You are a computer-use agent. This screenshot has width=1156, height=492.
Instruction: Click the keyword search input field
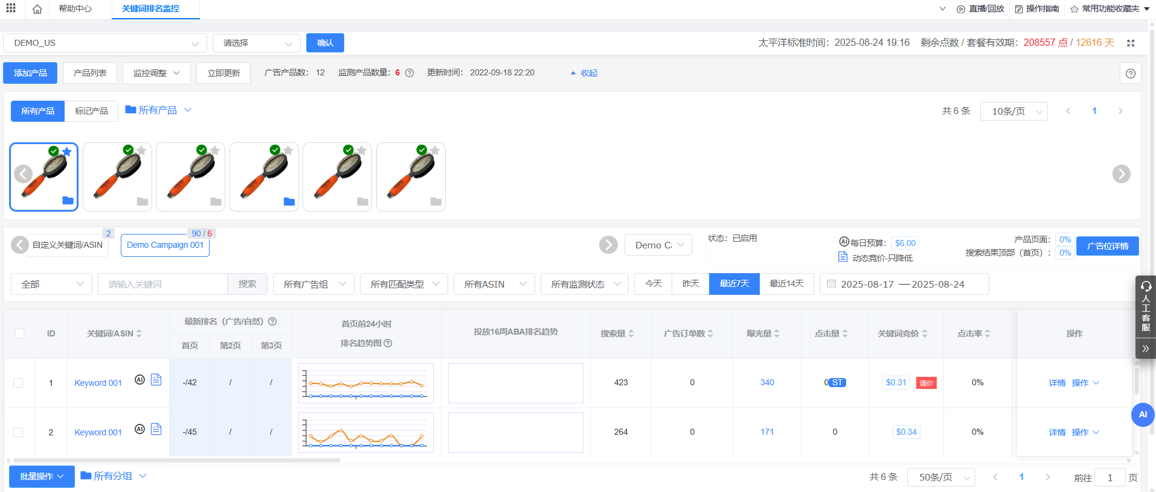click(162, 284)
